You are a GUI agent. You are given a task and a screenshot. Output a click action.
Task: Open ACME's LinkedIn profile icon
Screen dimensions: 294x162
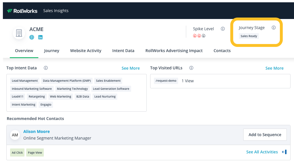[x=40, y=37]
